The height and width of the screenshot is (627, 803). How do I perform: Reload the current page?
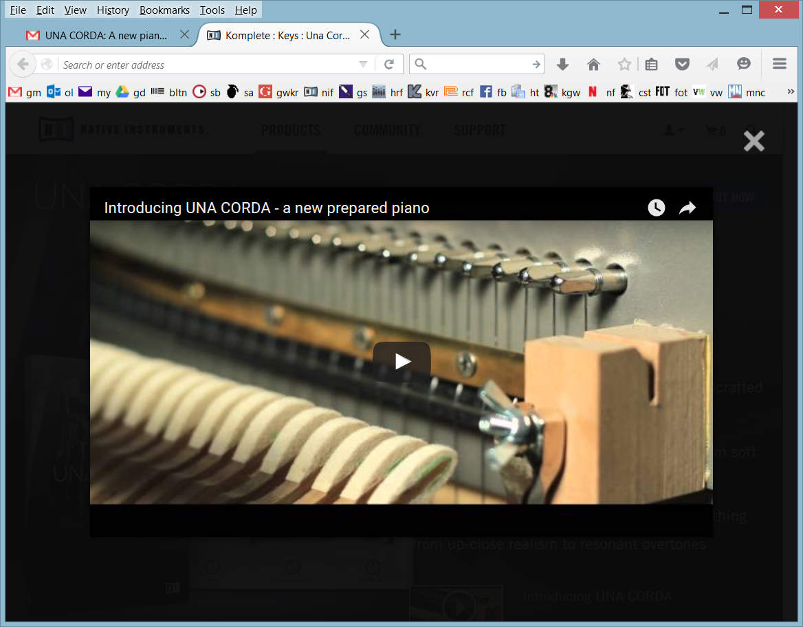(389, 64)
